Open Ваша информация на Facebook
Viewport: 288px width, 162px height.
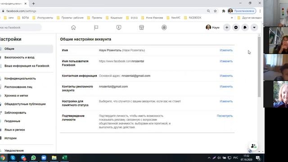coord(27,66)
